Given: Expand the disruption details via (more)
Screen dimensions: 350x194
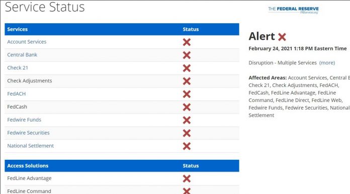Looking at the screenshot, I should tap(327, 63).
